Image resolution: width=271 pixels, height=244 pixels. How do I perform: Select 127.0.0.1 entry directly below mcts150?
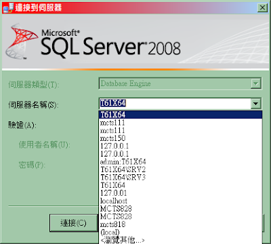pos(180,146)
